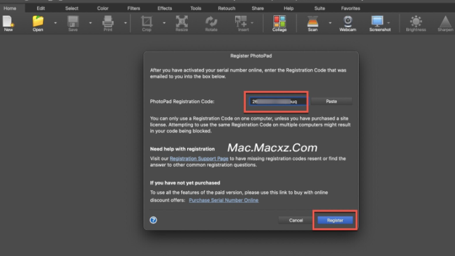
Task: Open the Help tab
Action: click(288, 8)
